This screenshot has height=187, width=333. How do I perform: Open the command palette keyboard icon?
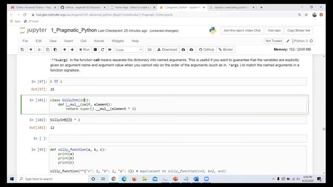[x=149, y=50]
